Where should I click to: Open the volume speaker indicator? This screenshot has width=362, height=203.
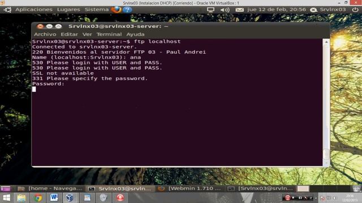225,10
